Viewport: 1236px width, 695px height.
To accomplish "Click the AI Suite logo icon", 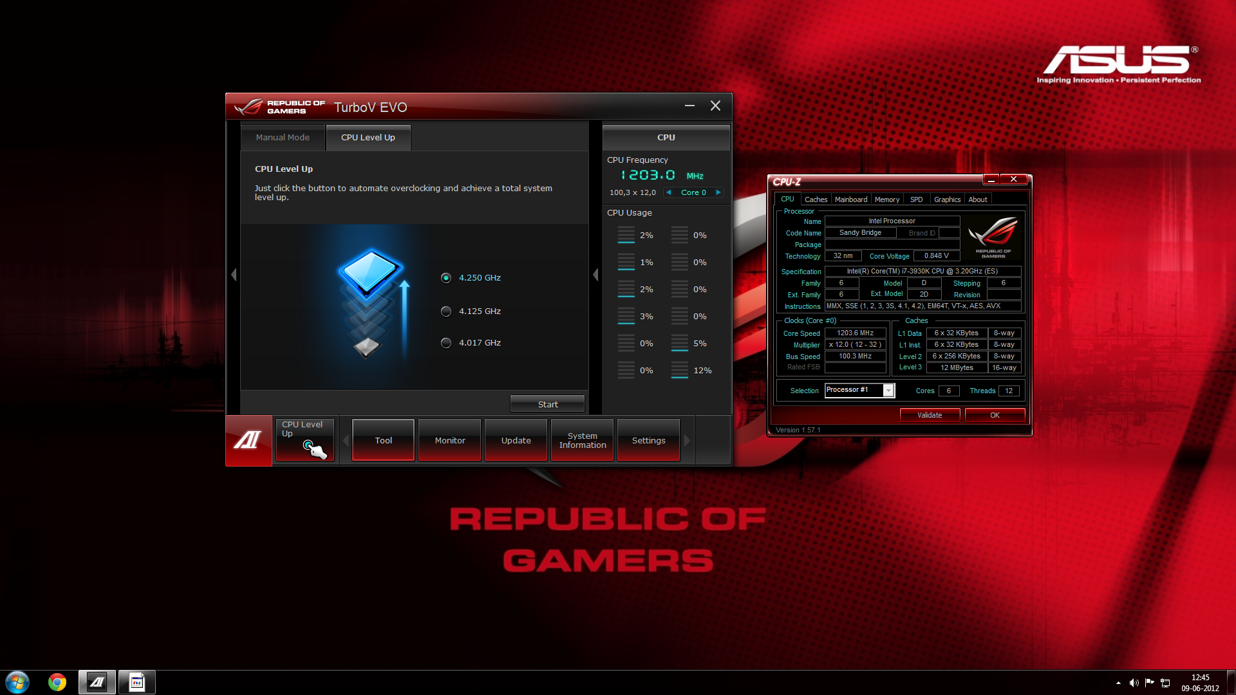I will [x=248, y=441].
